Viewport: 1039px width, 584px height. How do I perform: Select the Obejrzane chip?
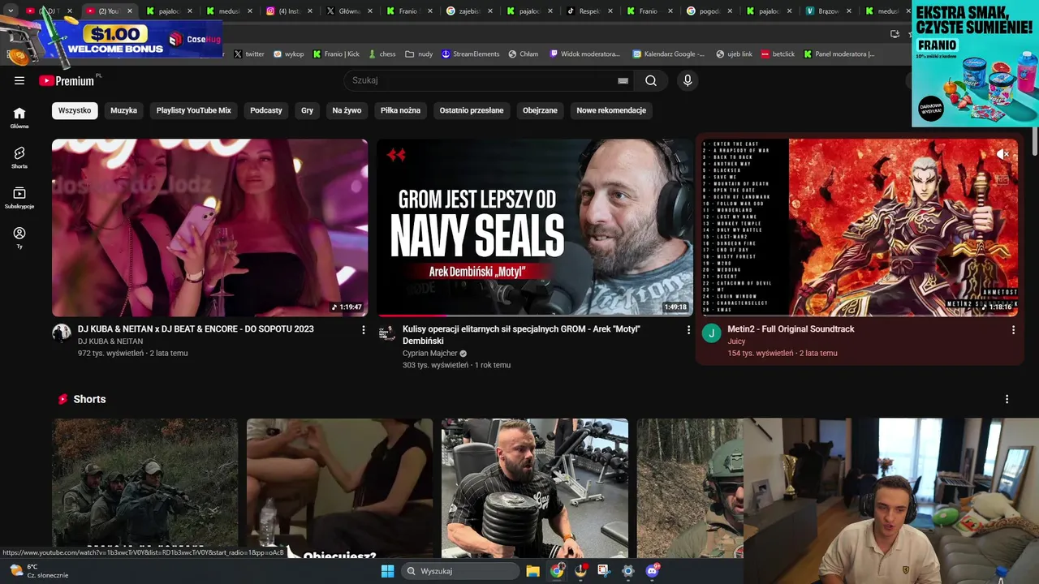(x=540, y=110)
